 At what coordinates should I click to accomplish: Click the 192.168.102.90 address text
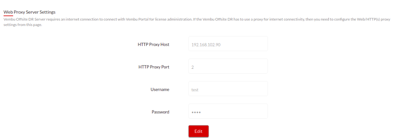point(206,45)
